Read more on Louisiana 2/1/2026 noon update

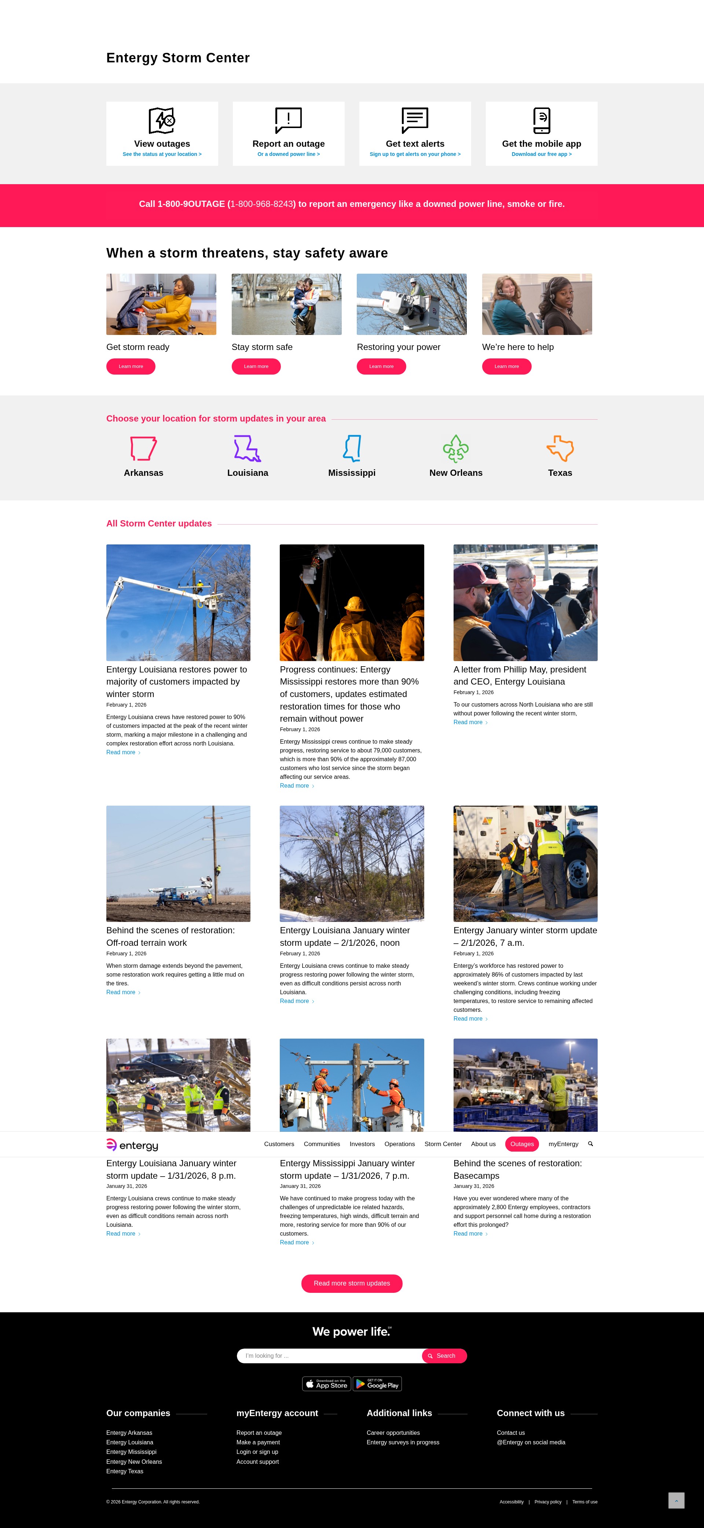coord(297,1001)
